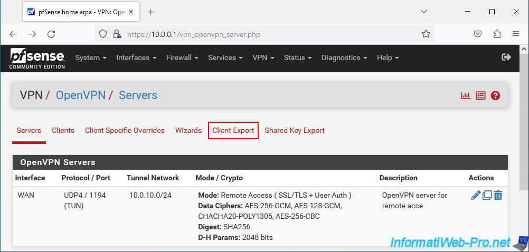Open the VPN dropdown menu
529x252 pixels.
pyautogui.click(x=263, y=57)
